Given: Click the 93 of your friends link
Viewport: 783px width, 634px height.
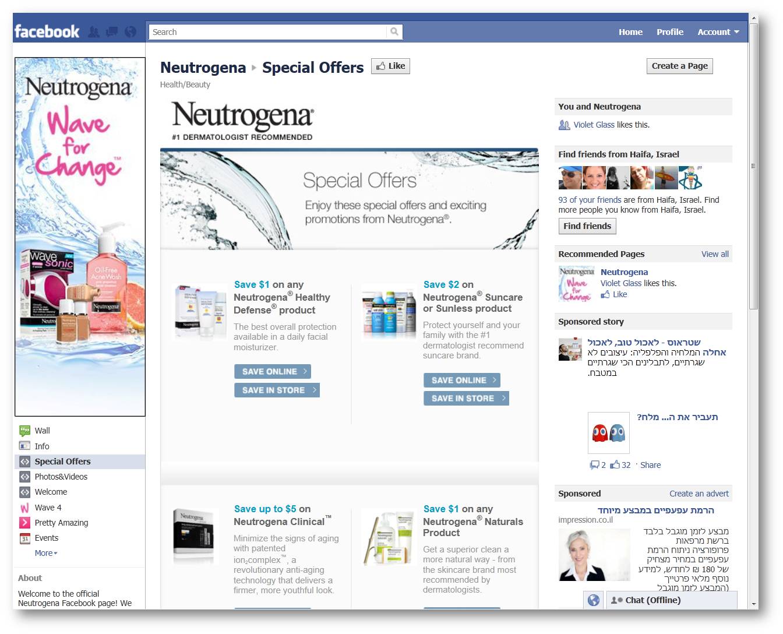Looking at the screenshot, I should (590, 200).
